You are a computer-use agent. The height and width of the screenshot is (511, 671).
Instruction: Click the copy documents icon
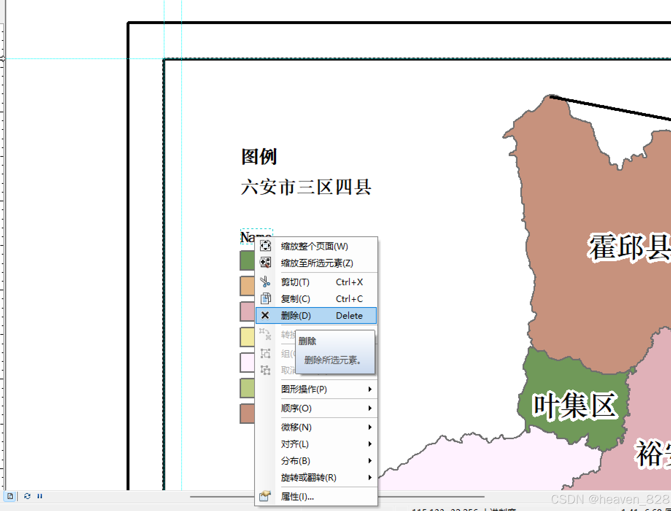265,298
